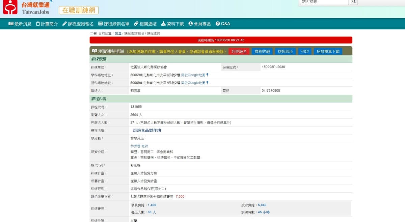The height and width of the screenshot is (222, 405).
Task: Click the 課程收藏 button
Action: coord(262,52)
